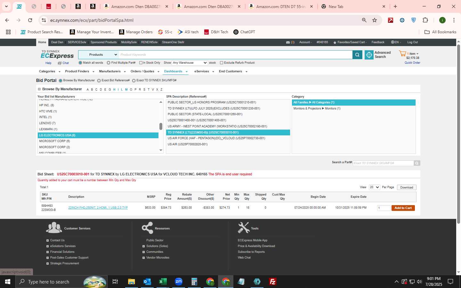The width and height of the screenshot is (461, 288).
Task: Open Advanced Search crosshair icon
Action: click(x=369, y=55)
